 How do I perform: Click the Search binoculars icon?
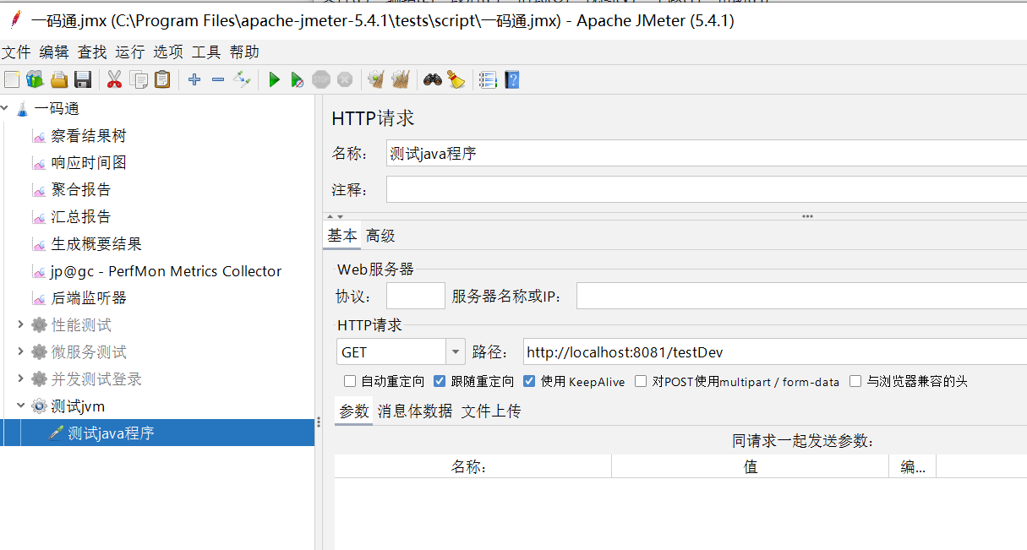[x=433, y=79]
